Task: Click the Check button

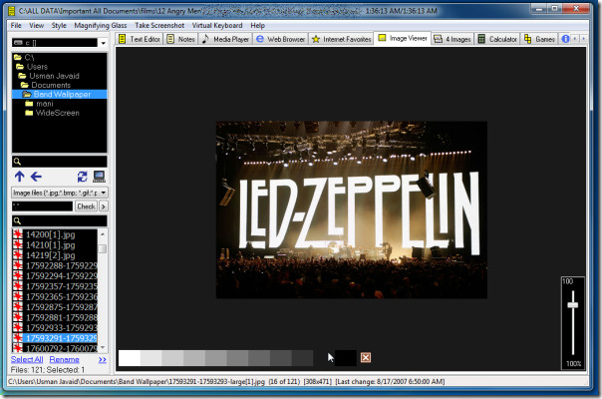Action: pyautogui.click(x=86, y=206)
